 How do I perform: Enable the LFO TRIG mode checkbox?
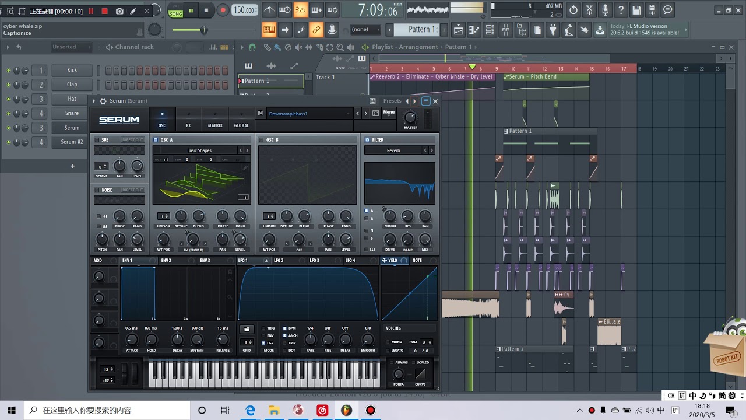[x=263, y=328]
